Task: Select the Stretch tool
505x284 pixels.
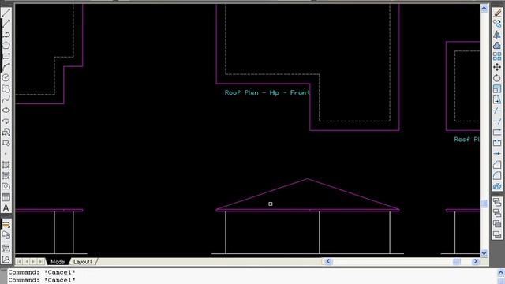Action: (x=497, y=99)
